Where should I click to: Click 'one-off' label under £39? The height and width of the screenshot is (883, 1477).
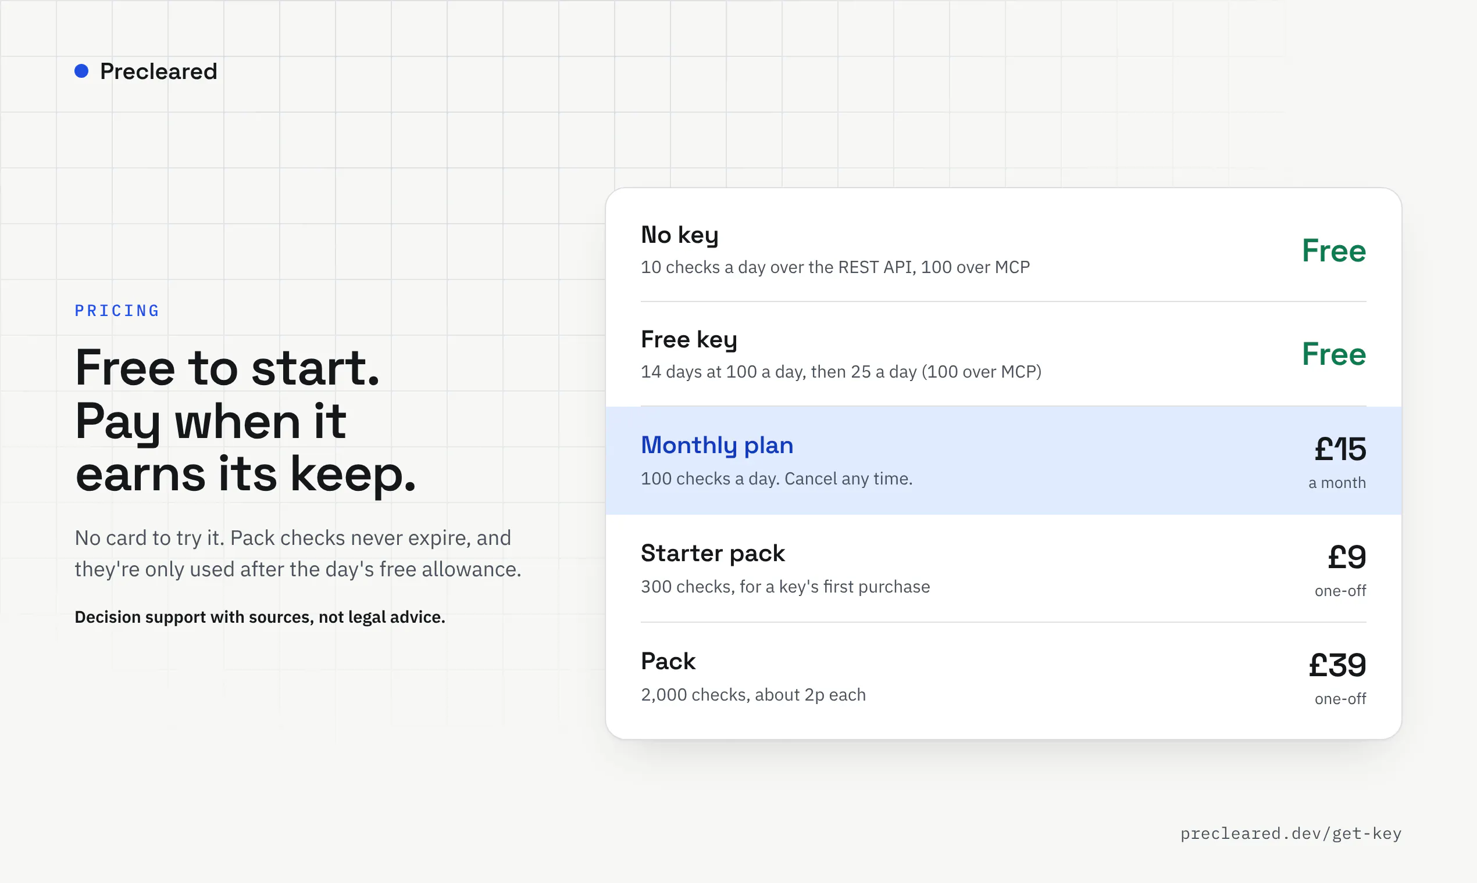point(1340,698)
